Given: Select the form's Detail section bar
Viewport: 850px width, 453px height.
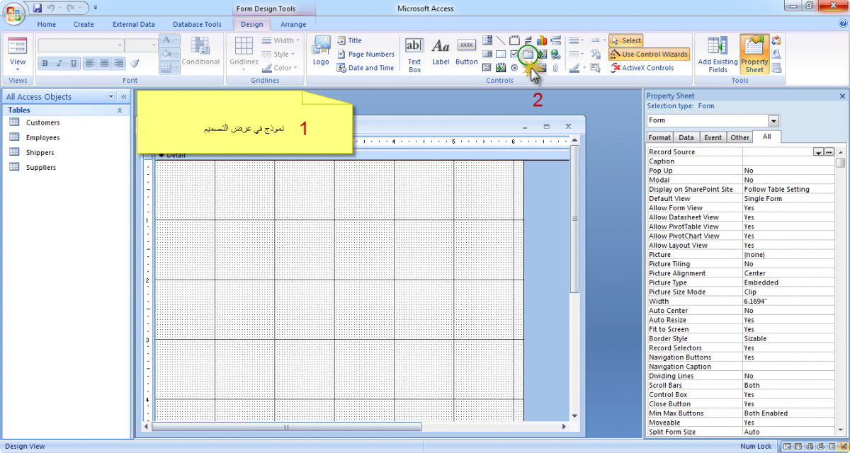Looking at the screenshot, I should (362, 155).
